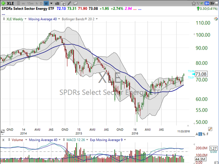This screenshot has width=219, height=164.
Task: Click the price pane move handle arrows
Action: (x=4, y=19)
